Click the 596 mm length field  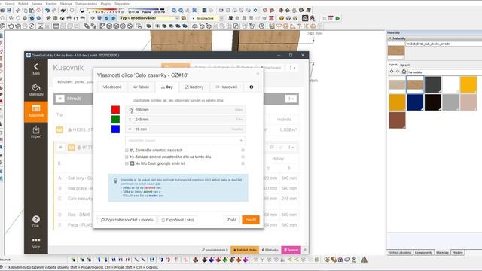(x=185, y=110)
